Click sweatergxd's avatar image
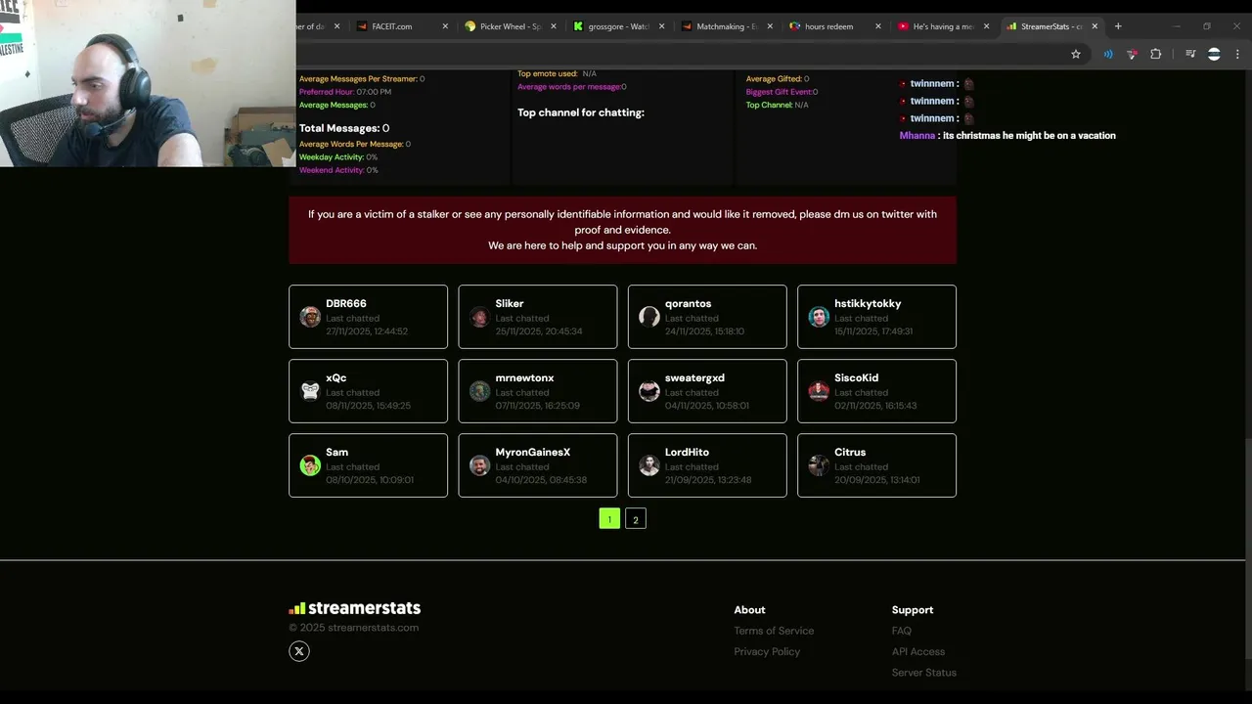1252x704 pixels. point(649,391)
